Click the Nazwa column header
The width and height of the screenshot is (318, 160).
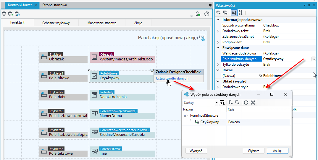(204, 109)
